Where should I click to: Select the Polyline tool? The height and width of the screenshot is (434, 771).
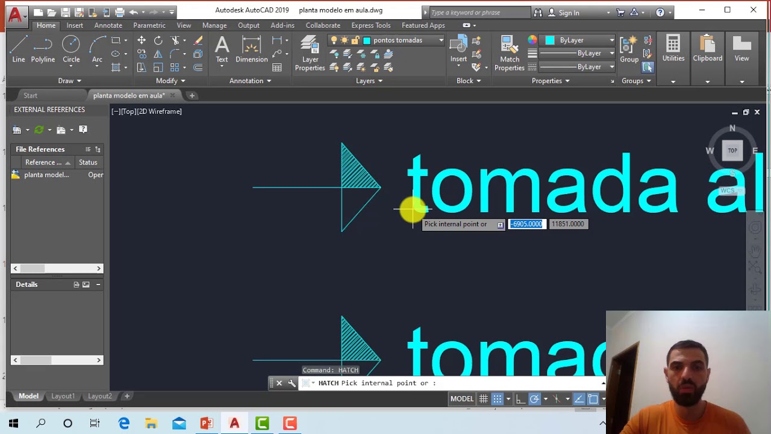[43, 49]
